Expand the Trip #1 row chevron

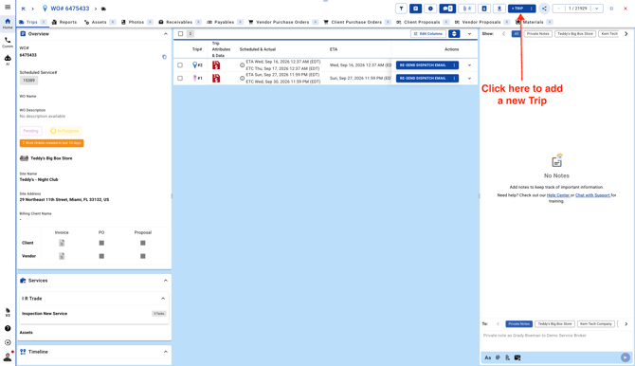[469, 79]
